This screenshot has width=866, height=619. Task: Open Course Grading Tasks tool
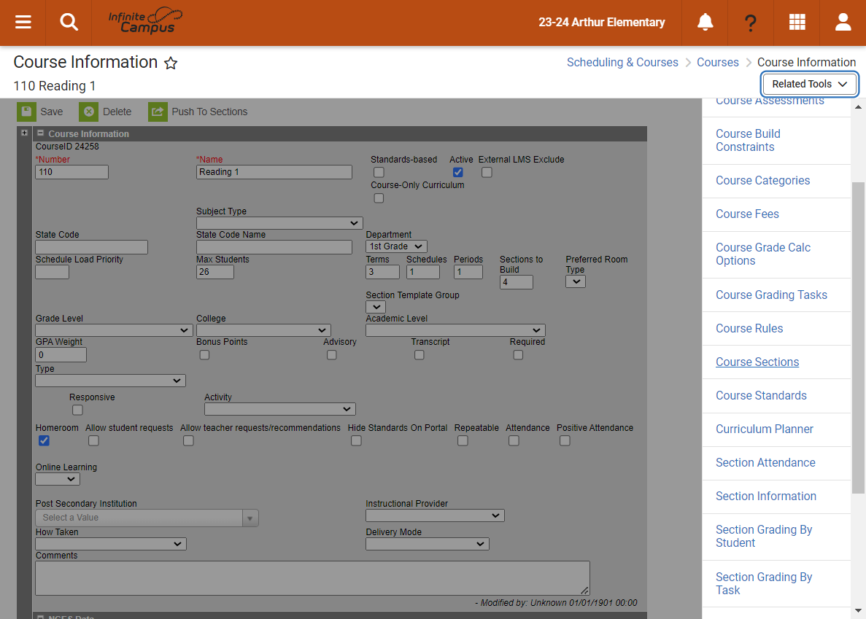(x=771, y=295)
